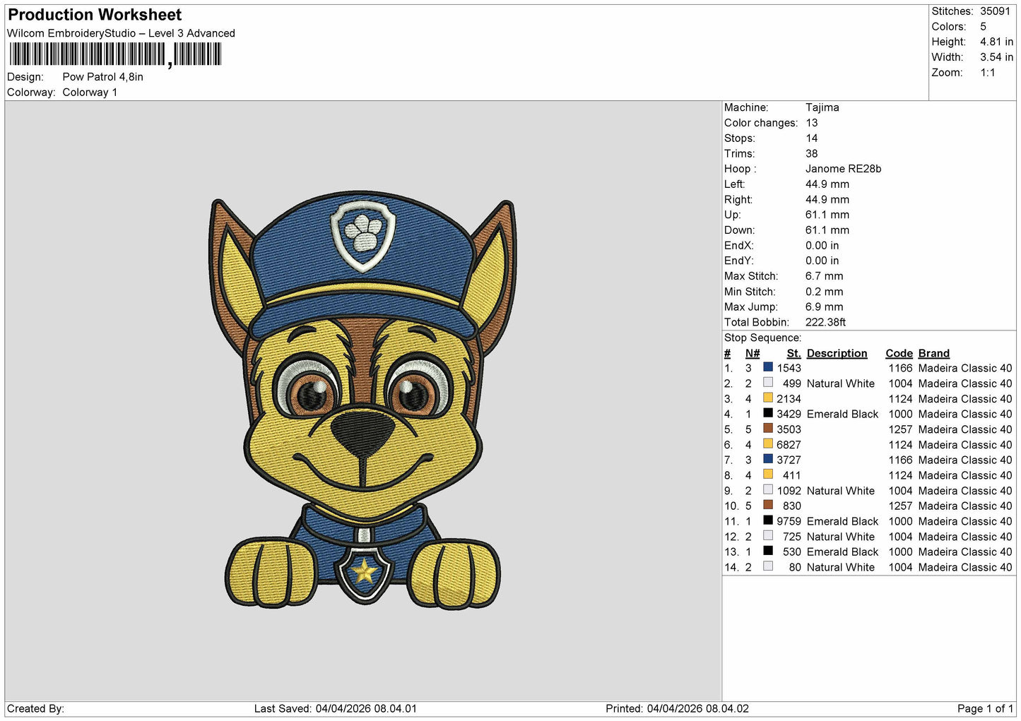Select the yellow swatch next to 2134
Image resolution: width=1021 pixels, height=721 pixels.
click(x=768, y=398)
